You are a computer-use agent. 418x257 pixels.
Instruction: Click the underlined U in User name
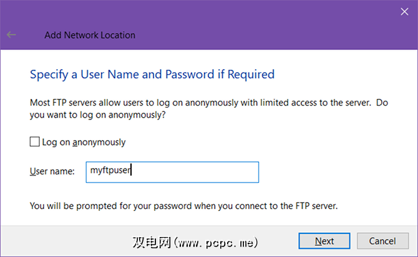[33, 171]
